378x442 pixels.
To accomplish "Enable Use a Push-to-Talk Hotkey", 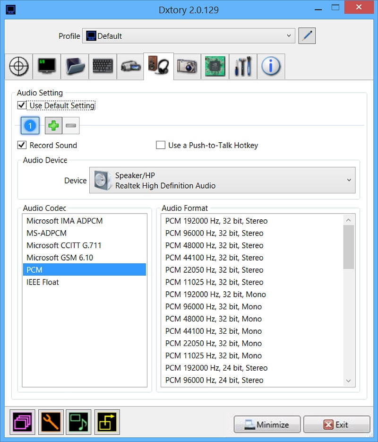I will [161, 145].
